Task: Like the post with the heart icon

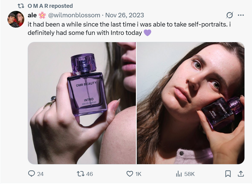Action: point(129,174)
